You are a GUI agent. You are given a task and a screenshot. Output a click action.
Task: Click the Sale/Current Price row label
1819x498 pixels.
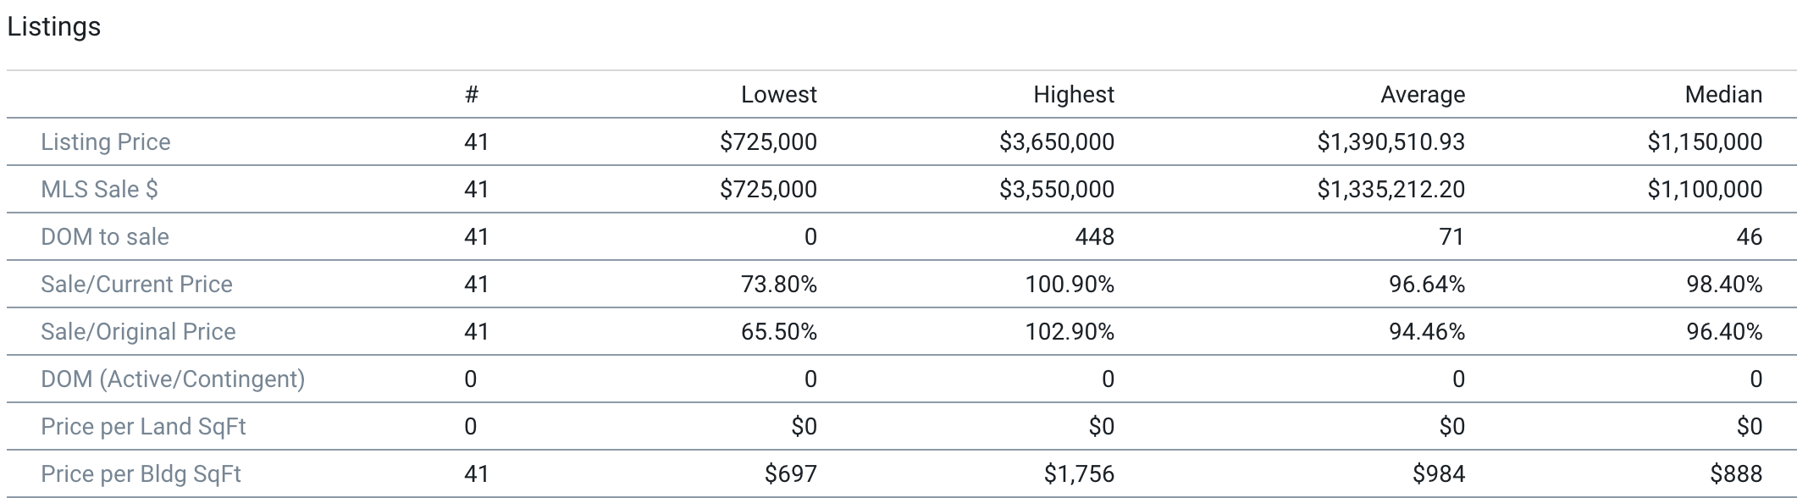click(x=136, y=285)
